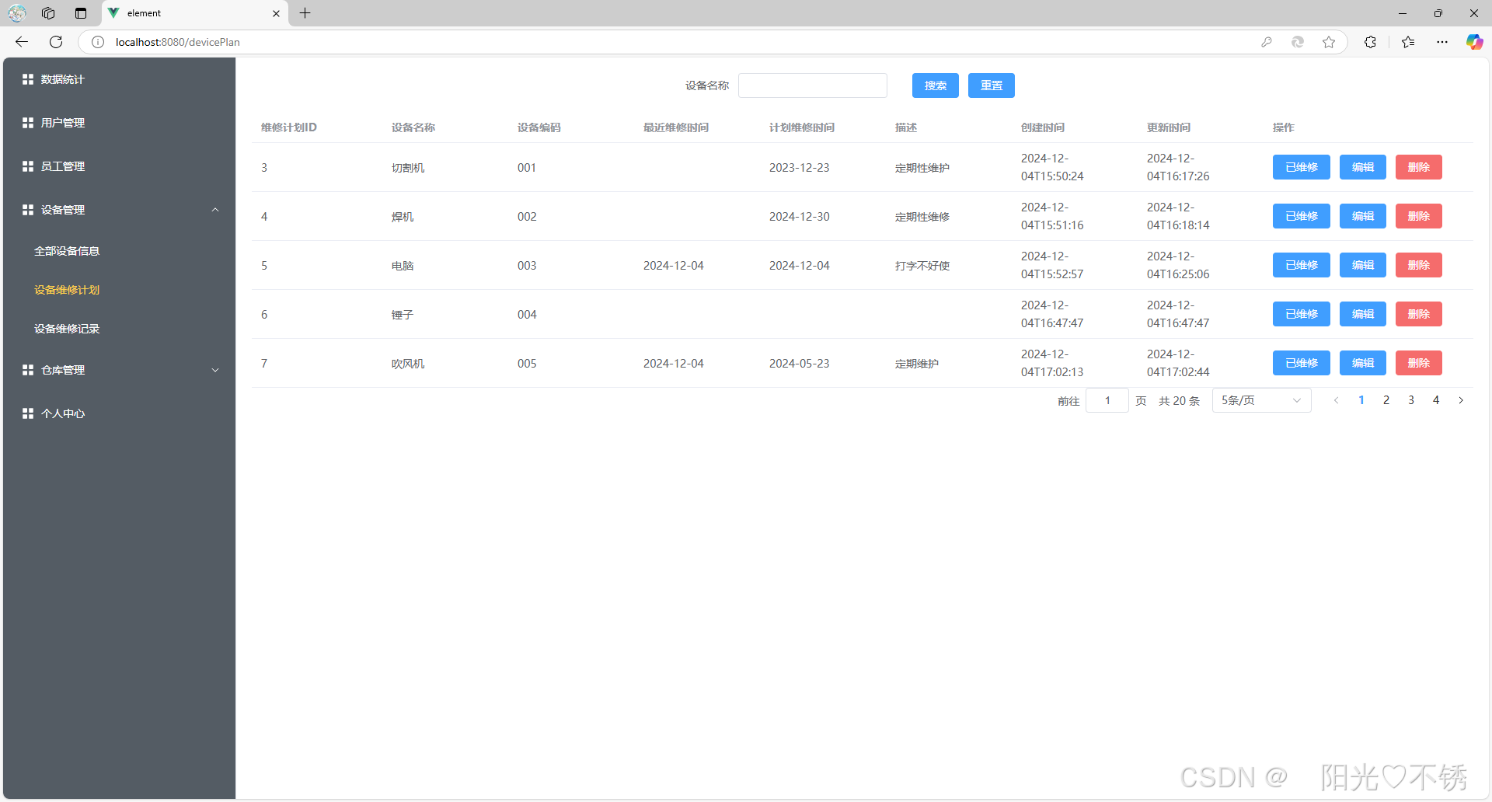Click the browser back arrow icon
1492x802 pixels.
[x=20, y=42]
